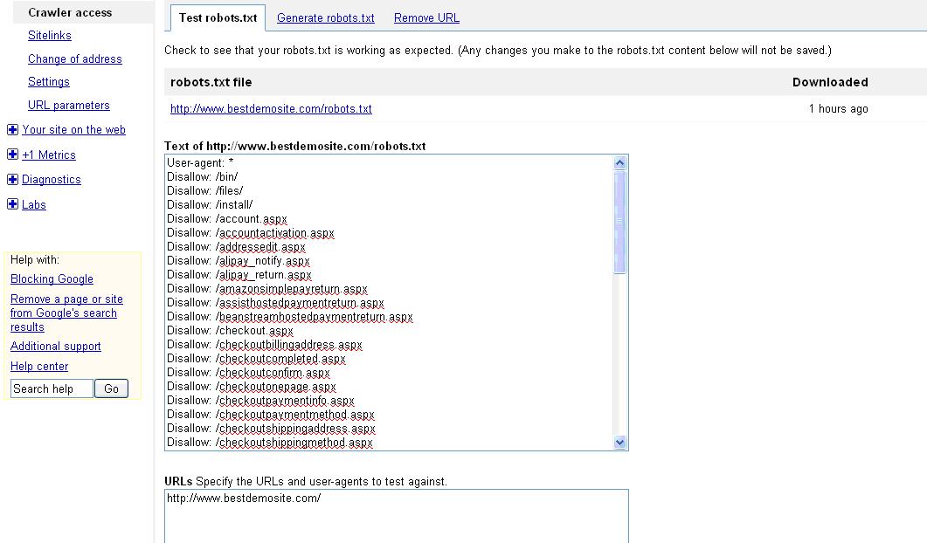Go to Change of address page

point(75,59)
